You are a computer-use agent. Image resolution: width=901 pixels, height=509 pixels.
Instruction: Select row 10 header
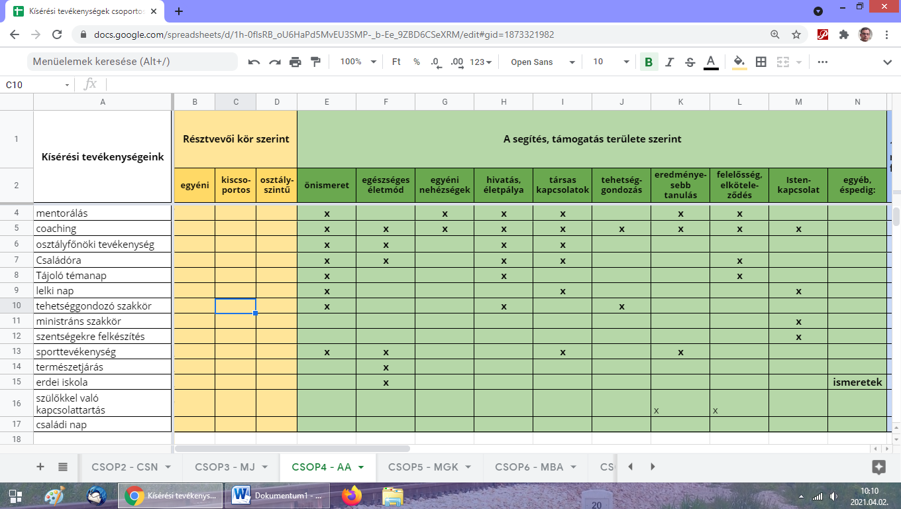pos(17,306)
